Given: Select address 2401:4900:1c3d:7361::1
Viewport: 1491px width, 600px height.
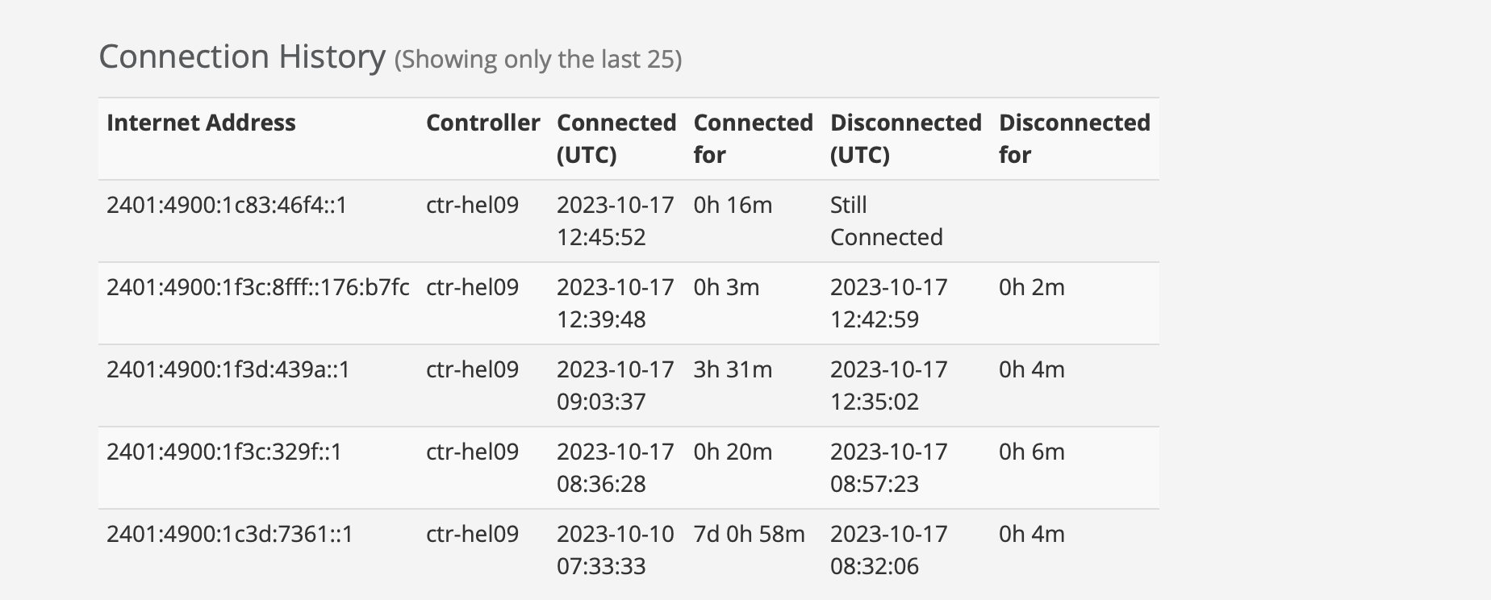Looking at the screenshot, I should pyautogui.click(x=230, y=535).
